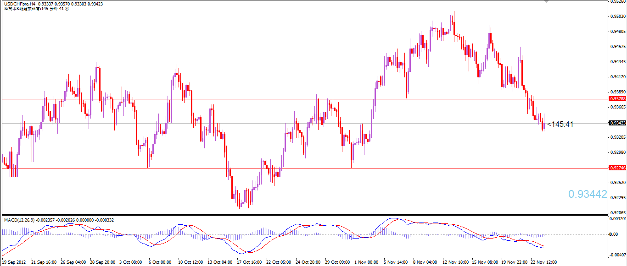Viewport: 627px width, 266px height.
Task: Click the 0.94805 price axis value
Action: (618, 32)
